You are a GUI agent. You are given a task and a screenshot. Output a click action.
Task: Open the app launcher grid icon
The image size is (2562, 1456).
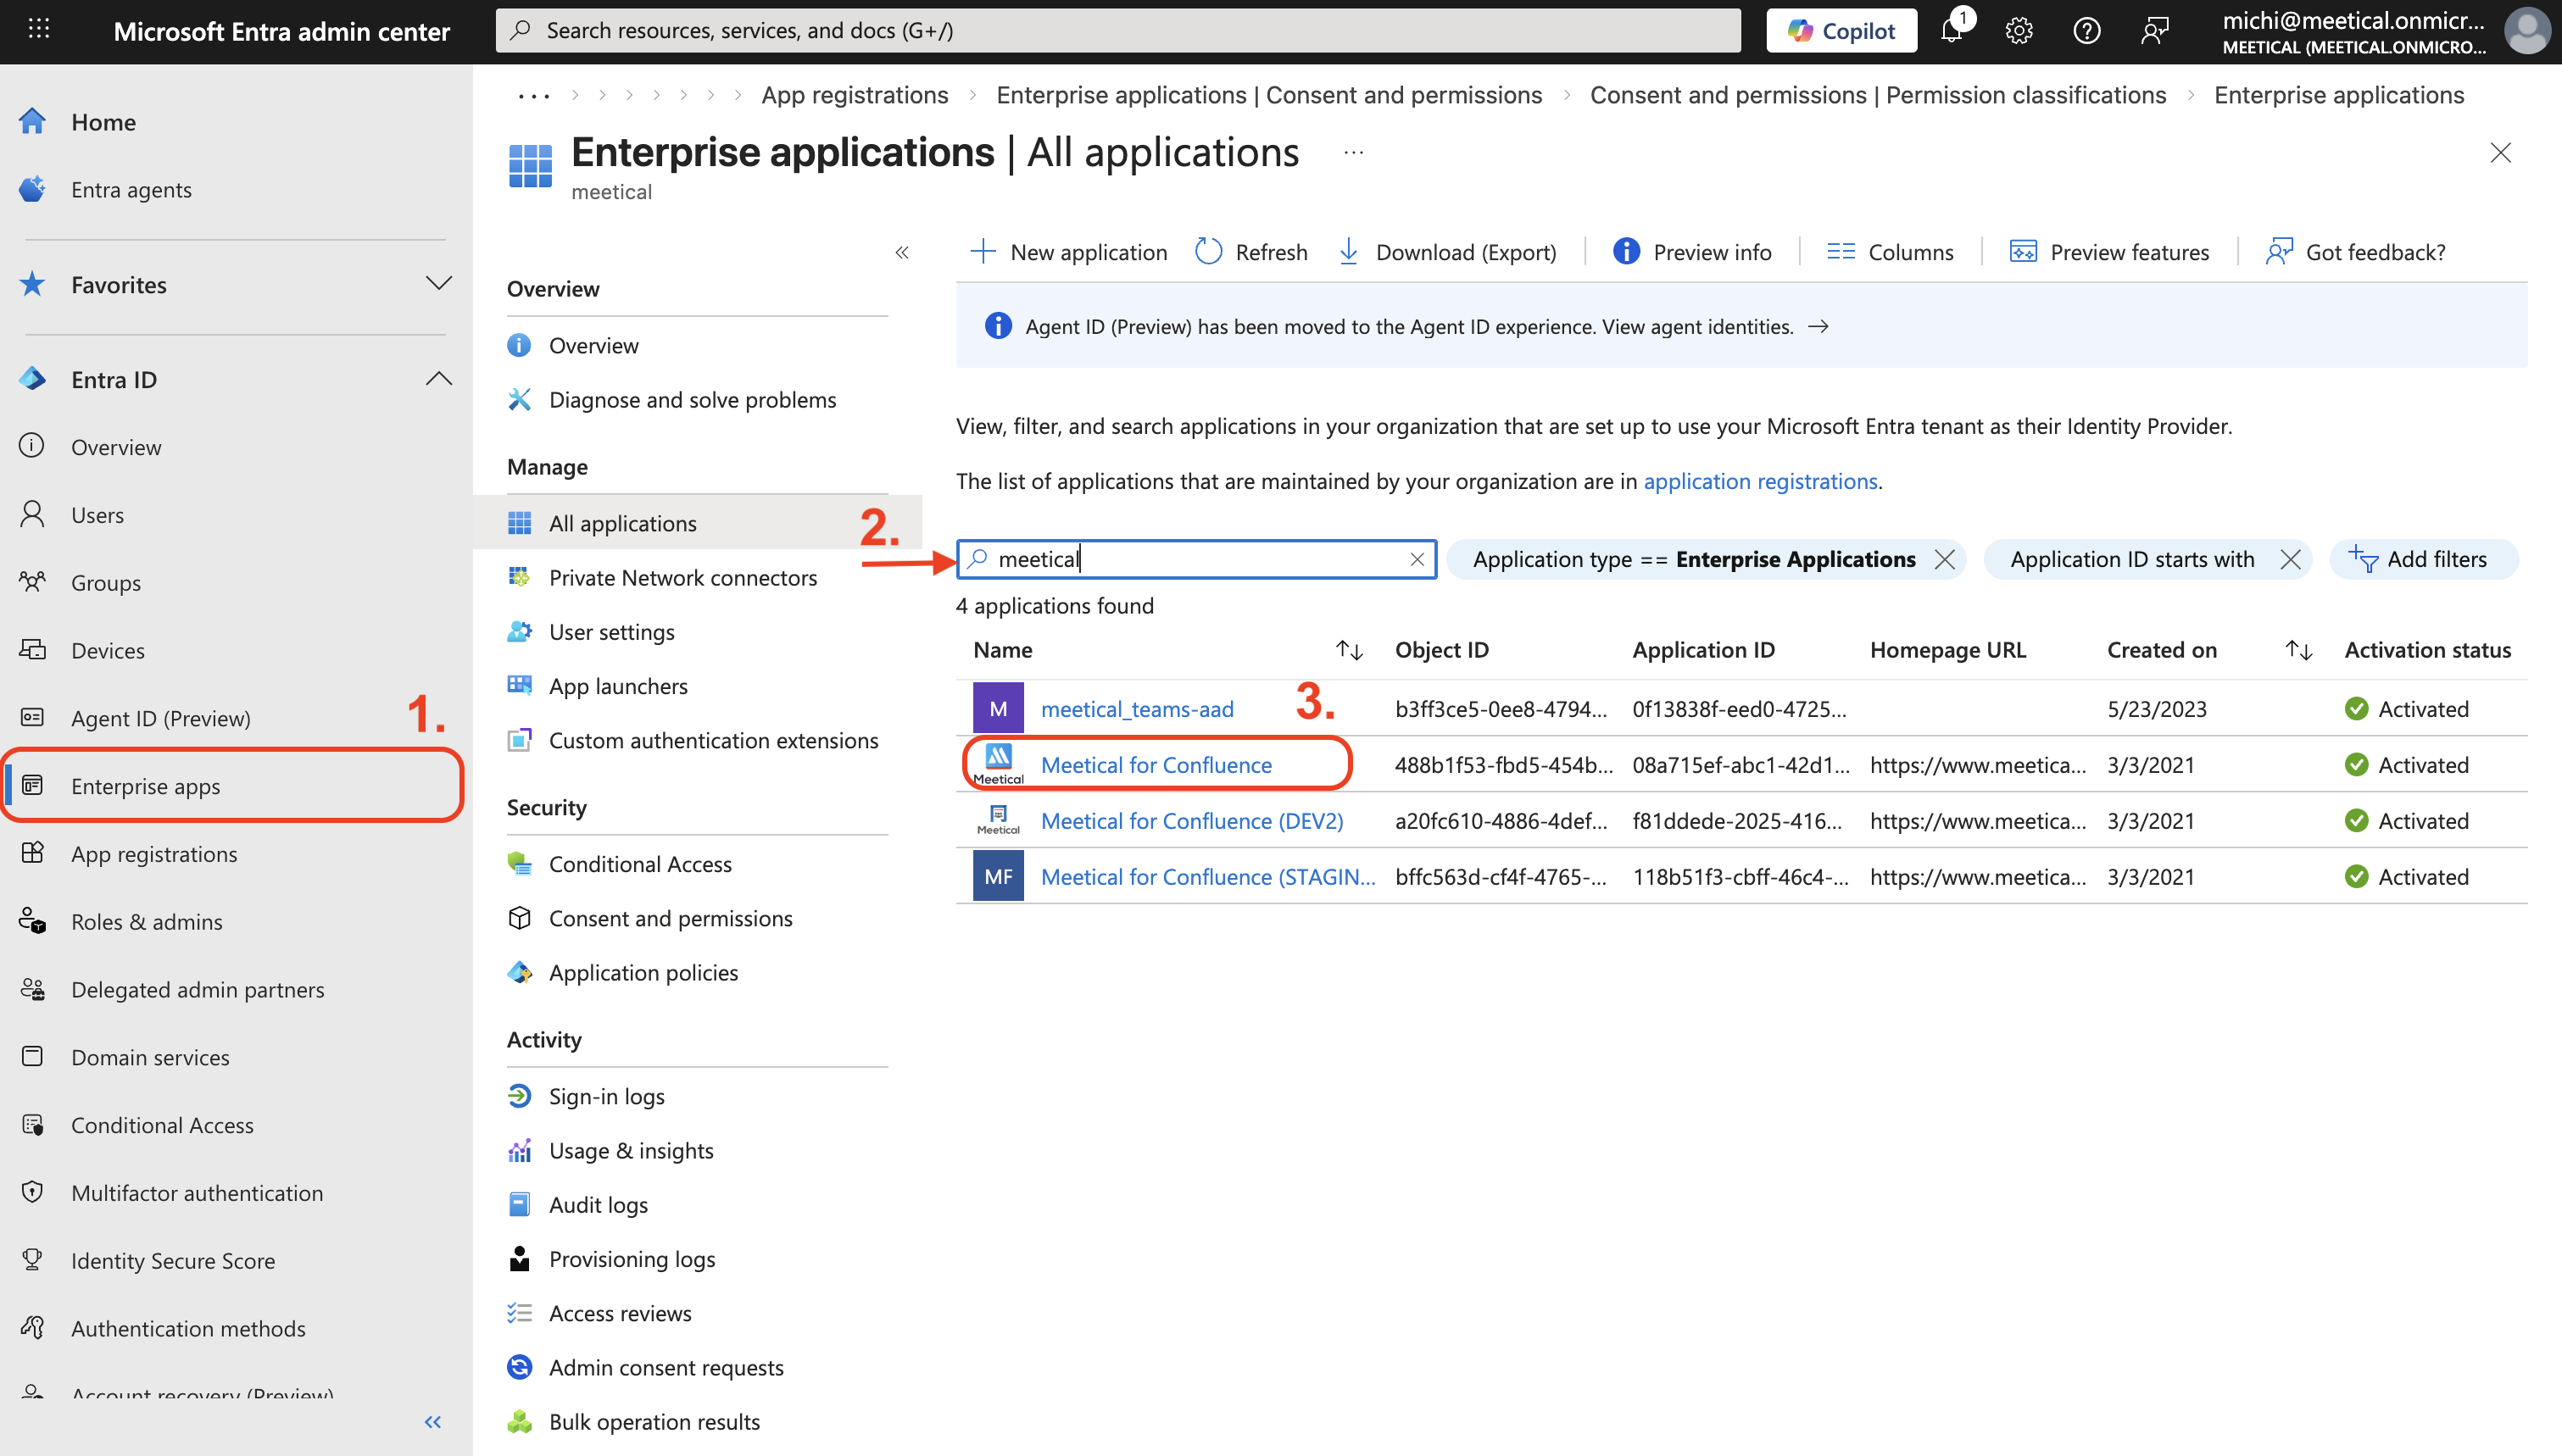pos(39,30)
